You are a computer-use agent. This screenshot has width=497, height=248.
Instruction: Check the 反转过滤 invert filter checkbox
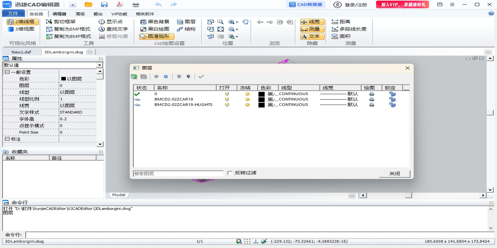tap(230, 173)
